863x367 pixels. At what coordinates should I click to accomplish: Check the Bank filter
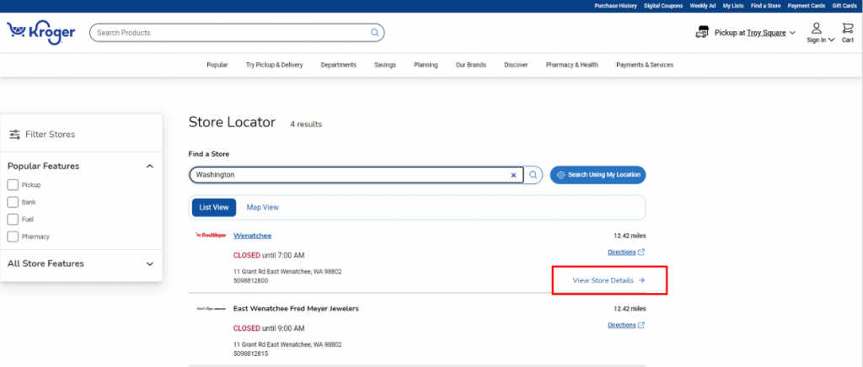pyautogui.click(x=13, y=202)
